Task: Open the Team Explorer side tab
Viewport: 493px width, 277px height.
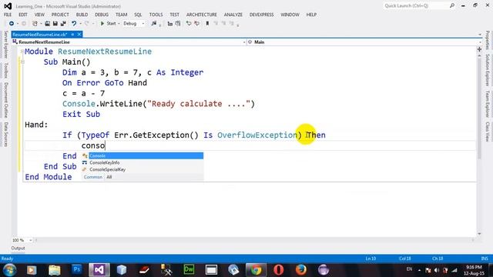Action: [x=488, y=104]
